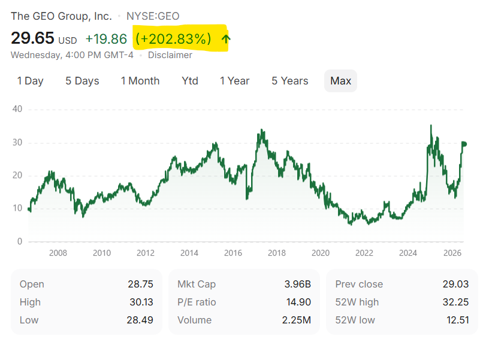Screen dimensions: 486x342
Task: Switch to the 5 Days range
Action: pos(82,81)
